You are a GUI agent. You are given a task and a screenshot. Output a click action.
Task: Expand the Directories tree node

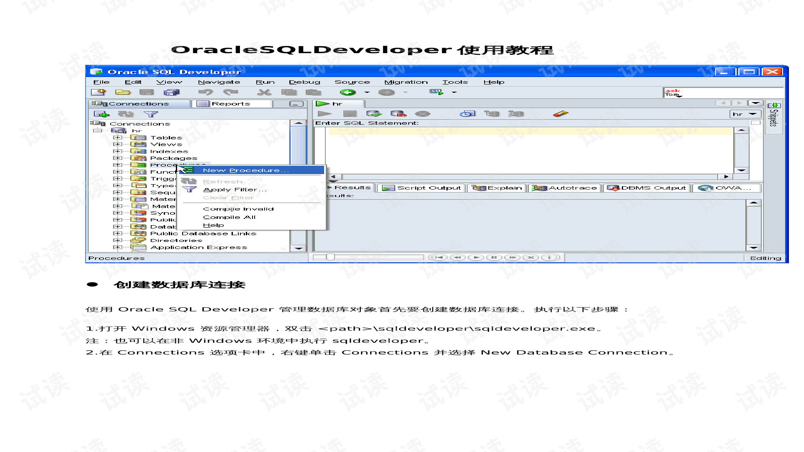(x=118, y=240)
